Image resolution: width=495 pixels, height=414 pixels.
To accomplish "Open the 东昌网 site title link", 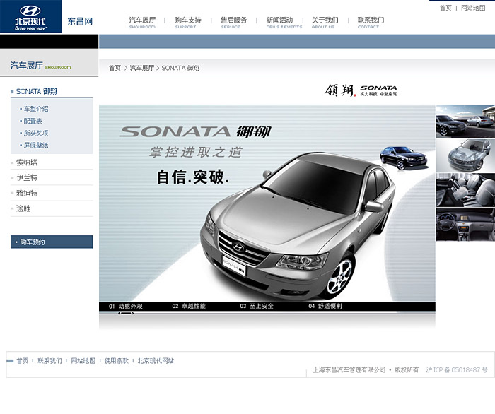I will (80, 21).
